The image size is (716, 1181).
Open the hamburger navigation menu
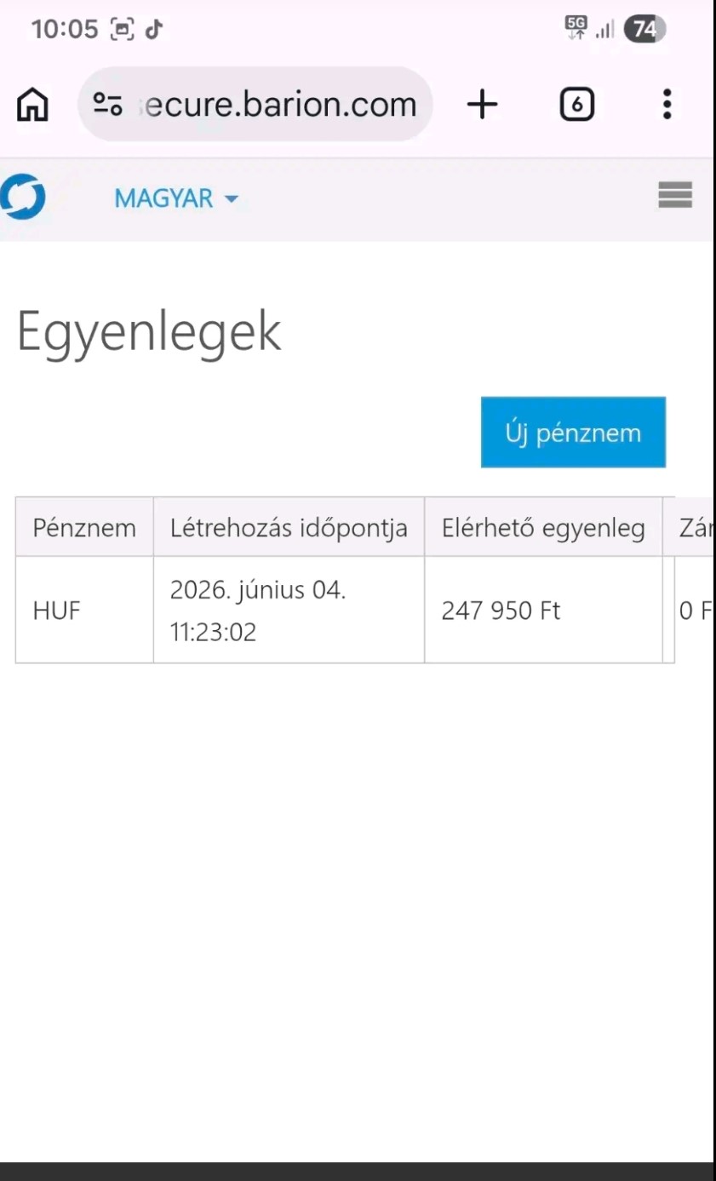point(675,196)
